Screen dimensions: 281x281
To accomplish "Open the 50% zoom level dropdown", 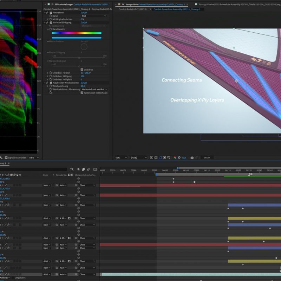I will [x=121, y=158].
